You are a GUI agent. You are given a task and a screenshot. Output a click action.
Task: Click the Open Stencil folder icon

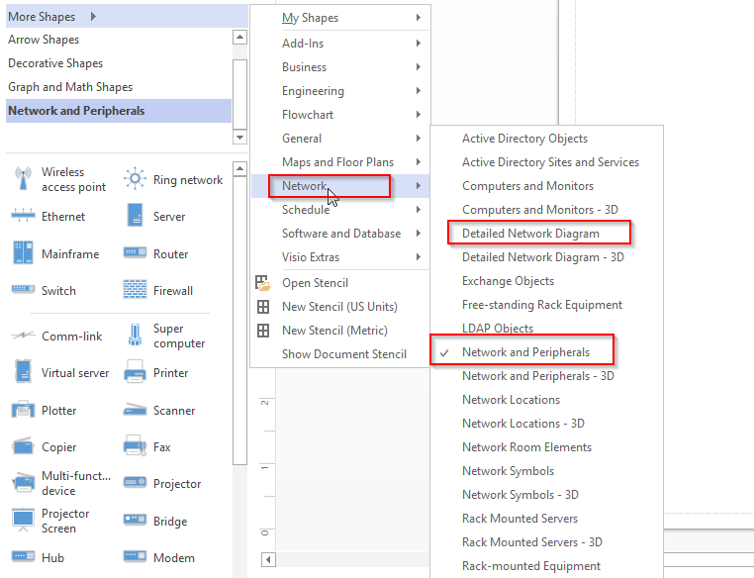point(263,283)
